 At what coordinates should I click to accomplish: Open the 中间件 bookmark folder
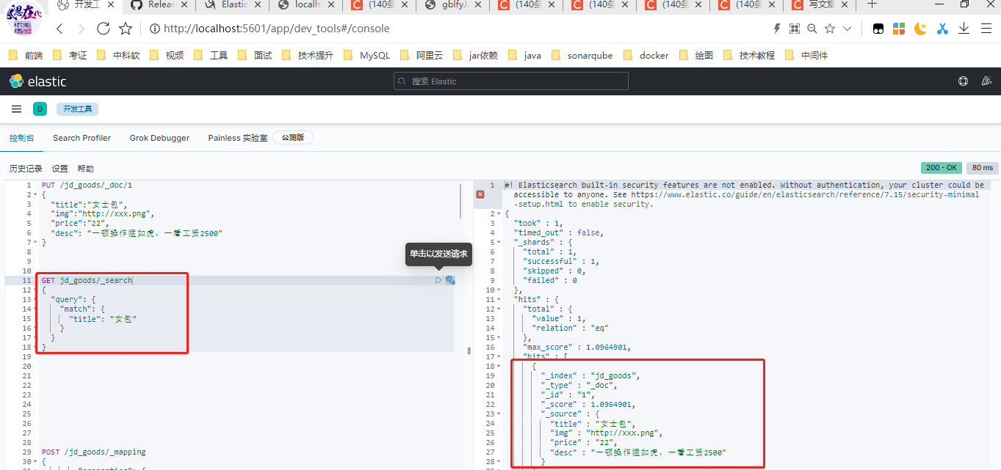[x=806, y=55]
